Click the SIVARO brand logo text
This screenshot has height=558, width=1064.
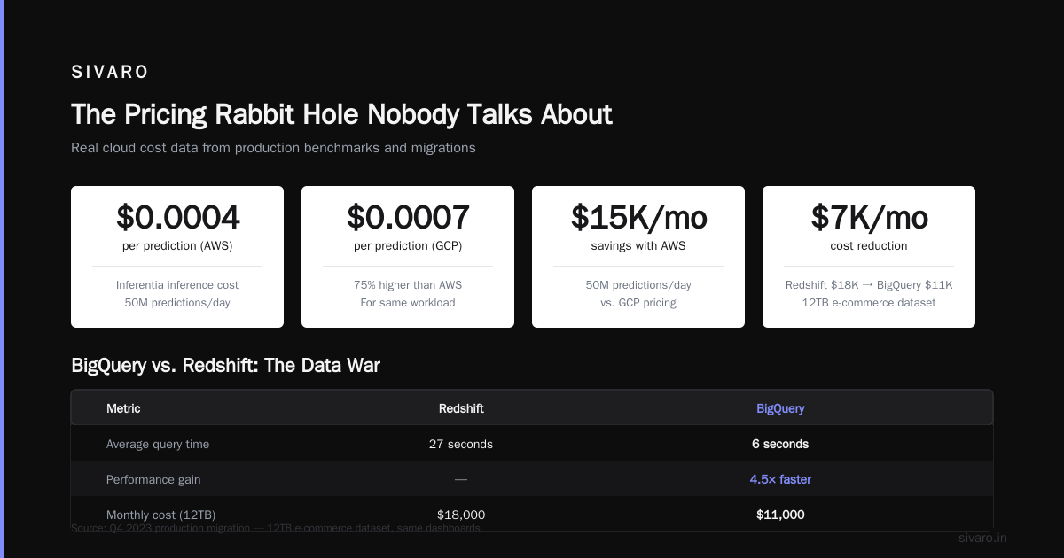point(110,73)
